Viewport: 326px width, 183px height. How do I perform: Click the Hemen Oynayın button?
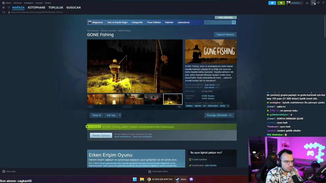(x=101, y=135)
